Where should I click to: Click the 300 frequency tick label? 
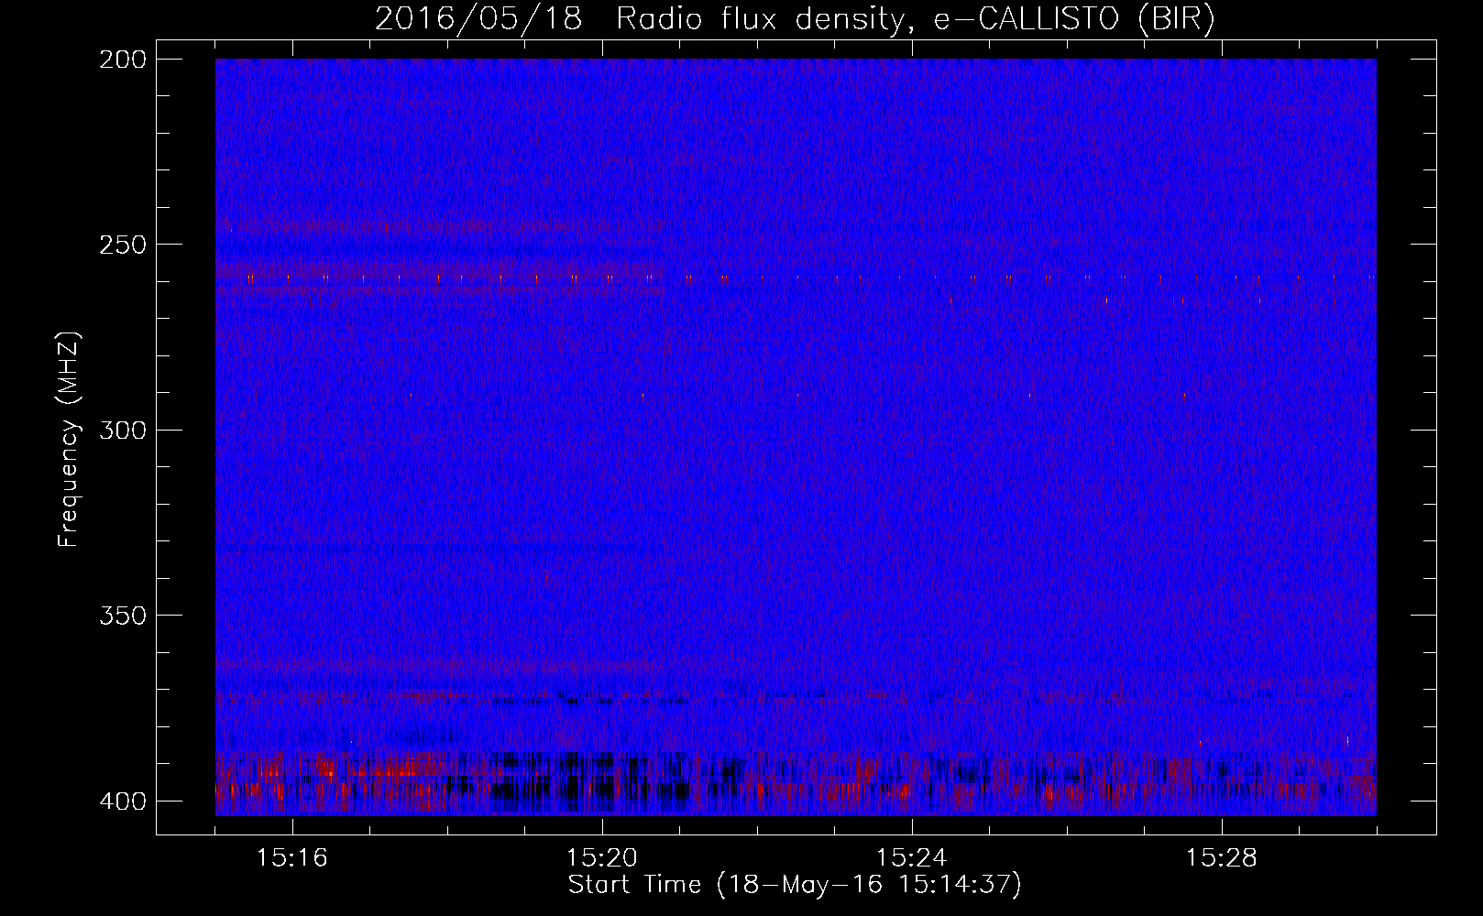point(122,431)
